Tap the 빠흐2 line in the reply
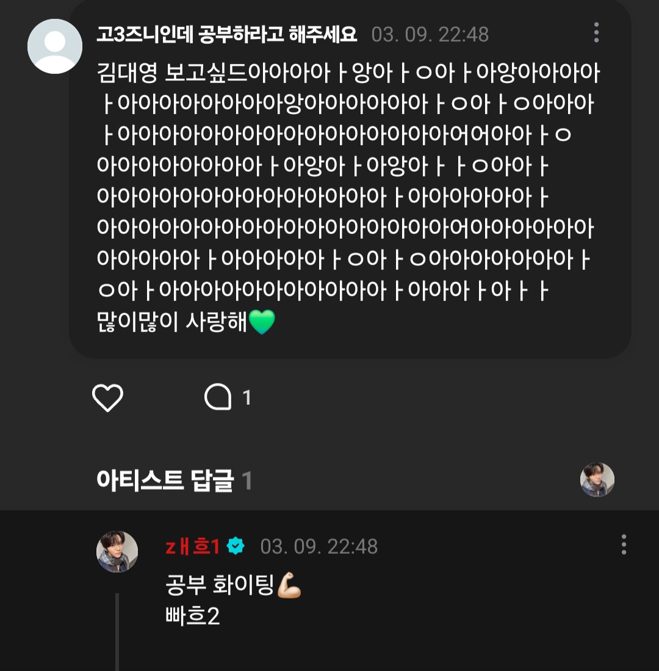659x671 pixels. tap(192, 616)
